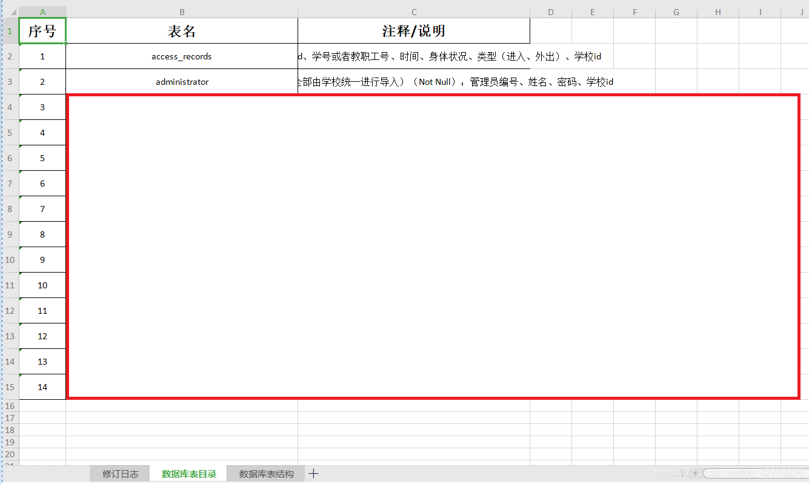809x484 pixels.
Task: Switch to the 数据库表结构 sheet tab
Action: pos(265,474)
